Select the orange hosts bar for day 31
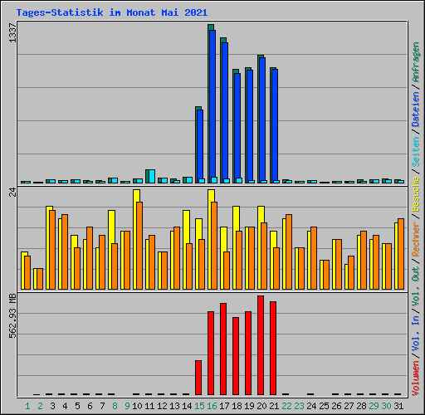 tap(401, 254)
